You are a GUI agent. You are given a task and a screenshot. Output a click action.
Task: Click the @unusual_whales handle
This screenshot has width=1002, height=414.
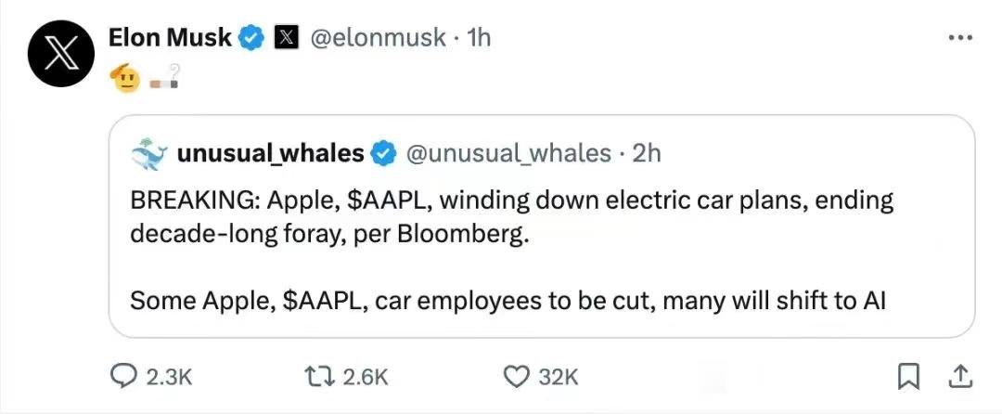click(x=508, y=153)
